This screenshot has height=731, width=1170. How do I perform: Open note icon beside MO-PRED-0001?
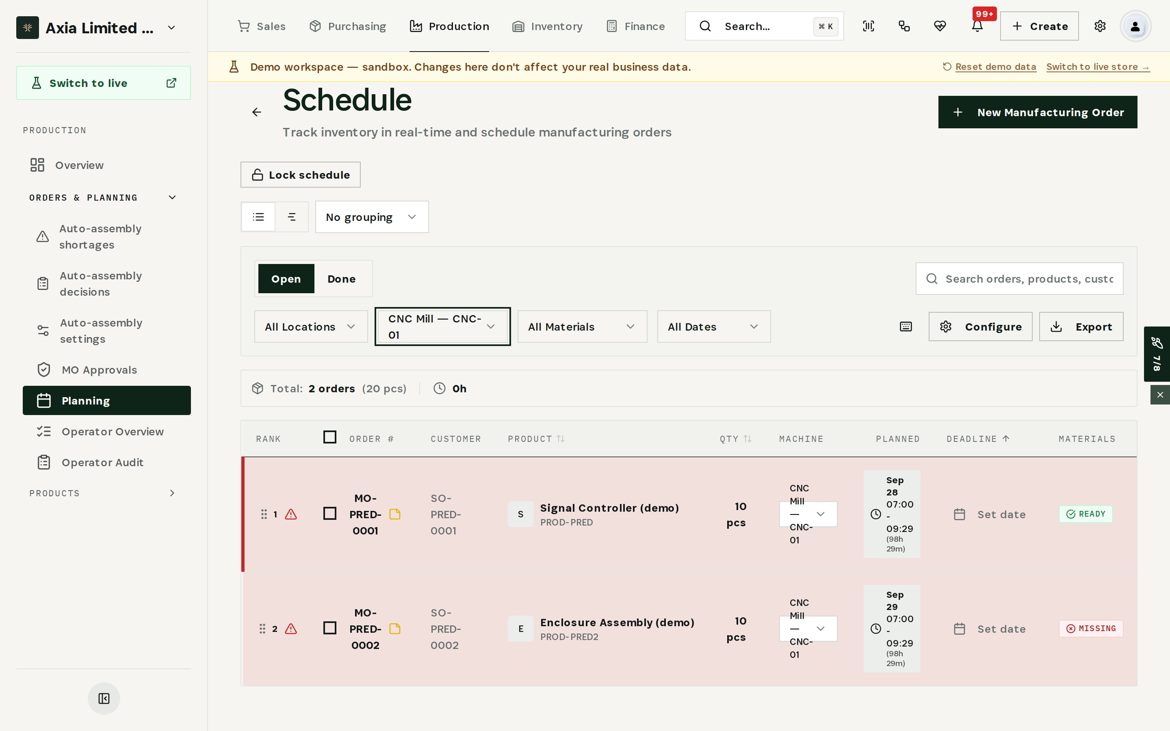point(395,515)
